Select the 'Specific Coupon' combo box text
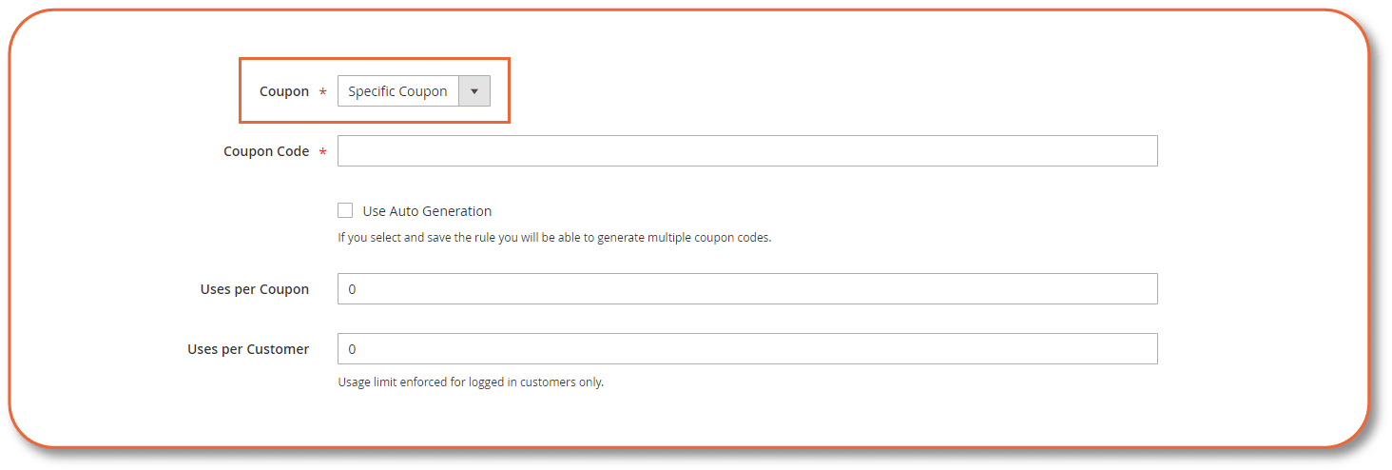The image size is (1392, 470). [397, 91]
